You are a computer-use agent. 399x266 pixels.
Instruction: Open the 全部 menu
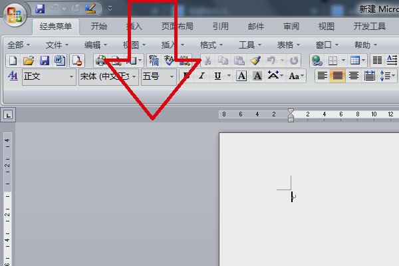click(x=19, y=45)
